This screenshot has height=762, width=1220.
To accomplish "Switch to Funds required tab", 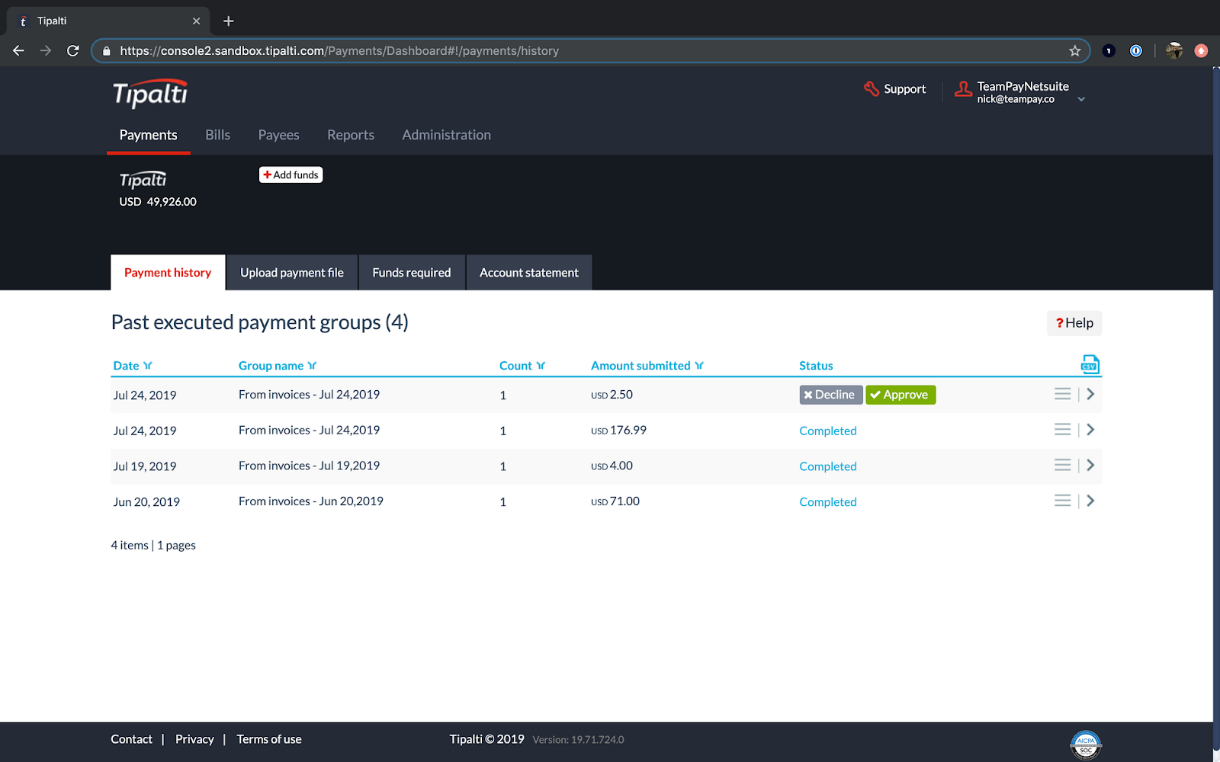I will click(412, 273).
